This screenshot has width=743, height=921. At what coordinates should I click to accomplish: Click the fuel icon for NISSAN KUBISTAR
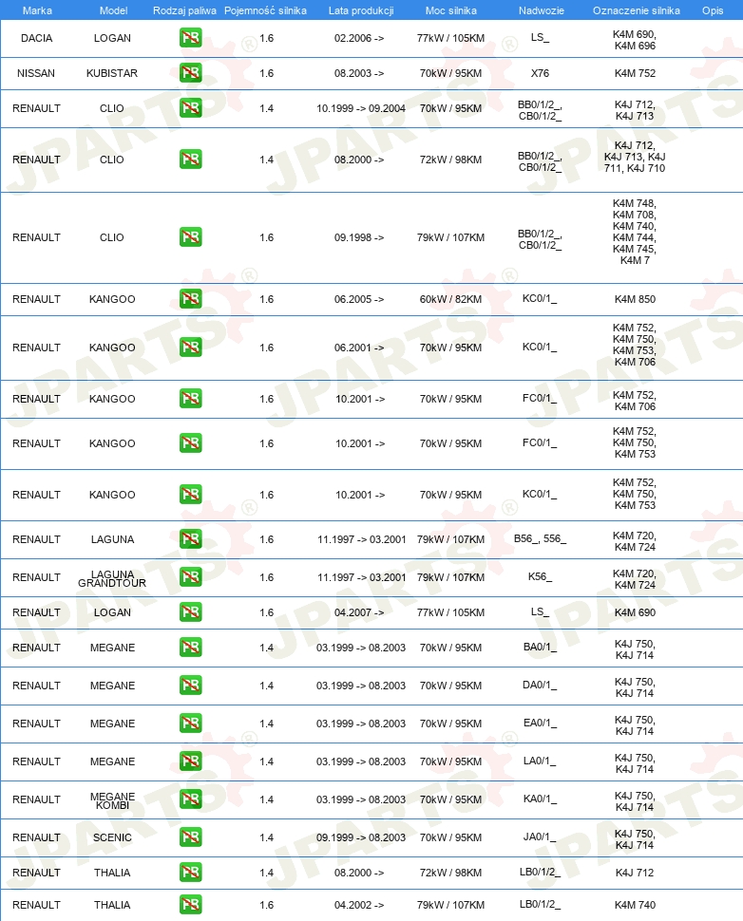click(x=190, y=73)
